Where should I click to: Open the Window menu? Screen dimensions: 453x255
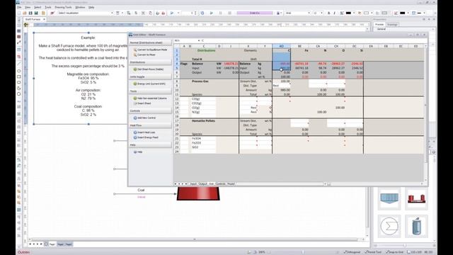80,7
